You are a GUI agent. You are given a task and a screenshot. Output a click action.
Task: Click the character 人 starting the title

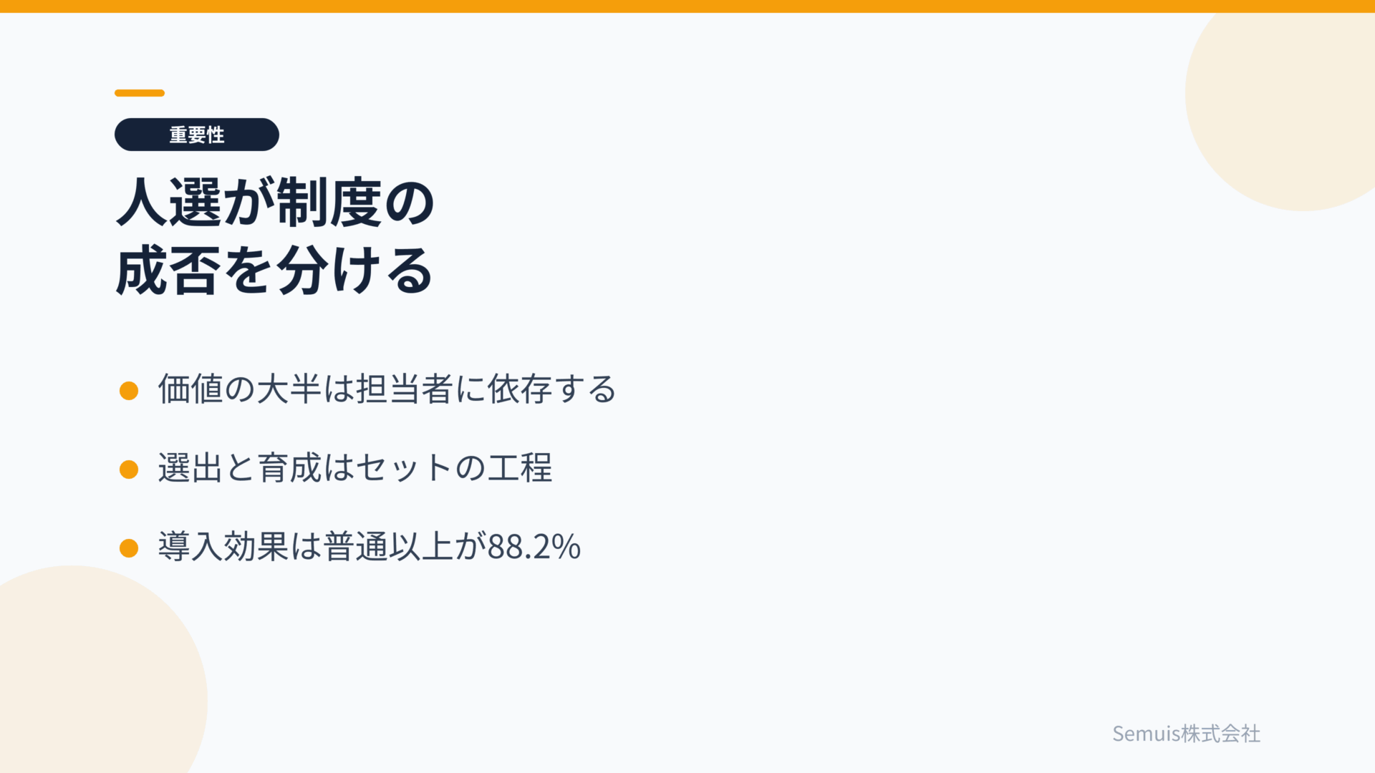142,203
